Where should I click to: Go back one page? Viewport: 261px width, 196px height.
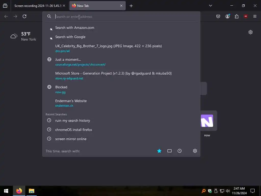click(x=6, y=16)
